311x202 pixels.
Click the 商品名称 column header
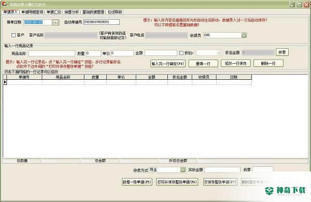63,77
